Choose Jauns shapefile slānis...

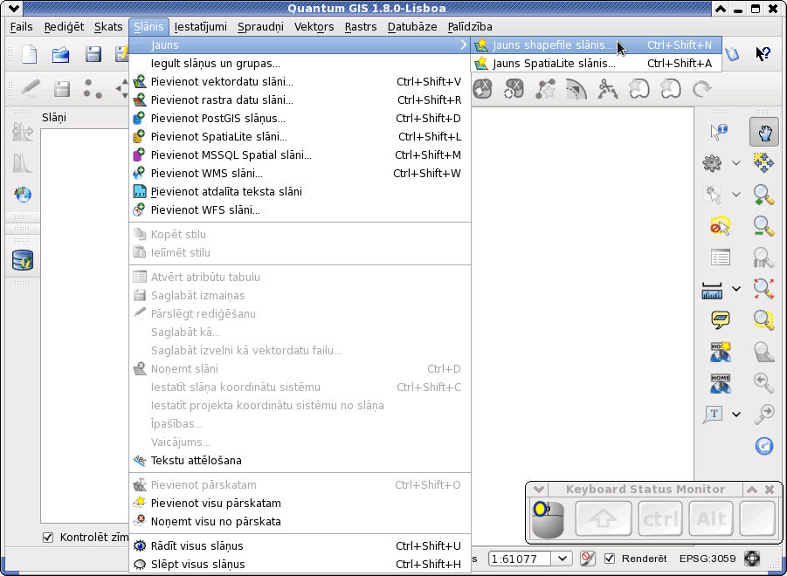(597, 45)
